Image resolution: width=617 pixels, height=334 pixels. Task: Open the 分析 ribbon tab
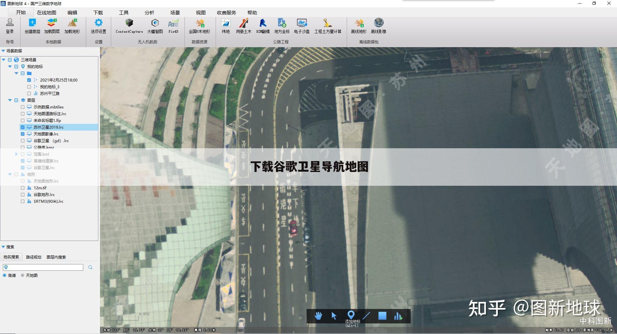pyautogui.click(x=149, y=13)
